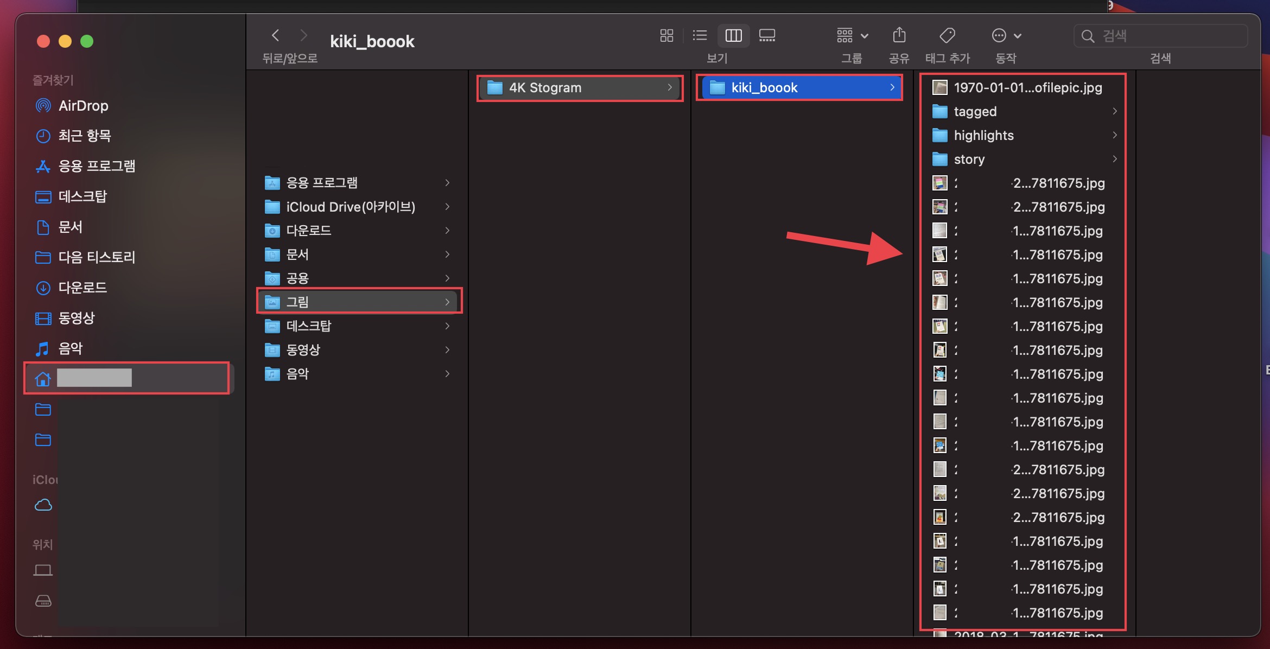The height and width of the screenshot is (649, 1270).
Task: Select 다운로드 sidebar item
Action: click(82, 288)
